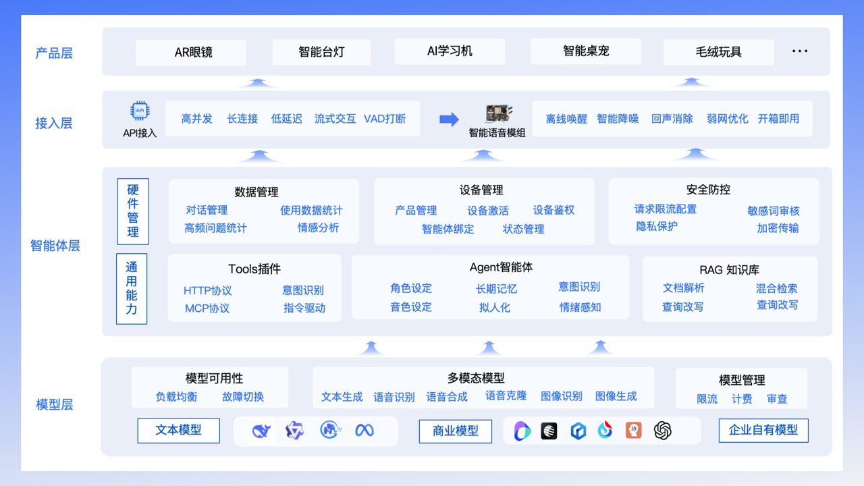Click the 通用能力 vertical label box
This screenshot has height=486, width=864.
[x=132, y=288]
